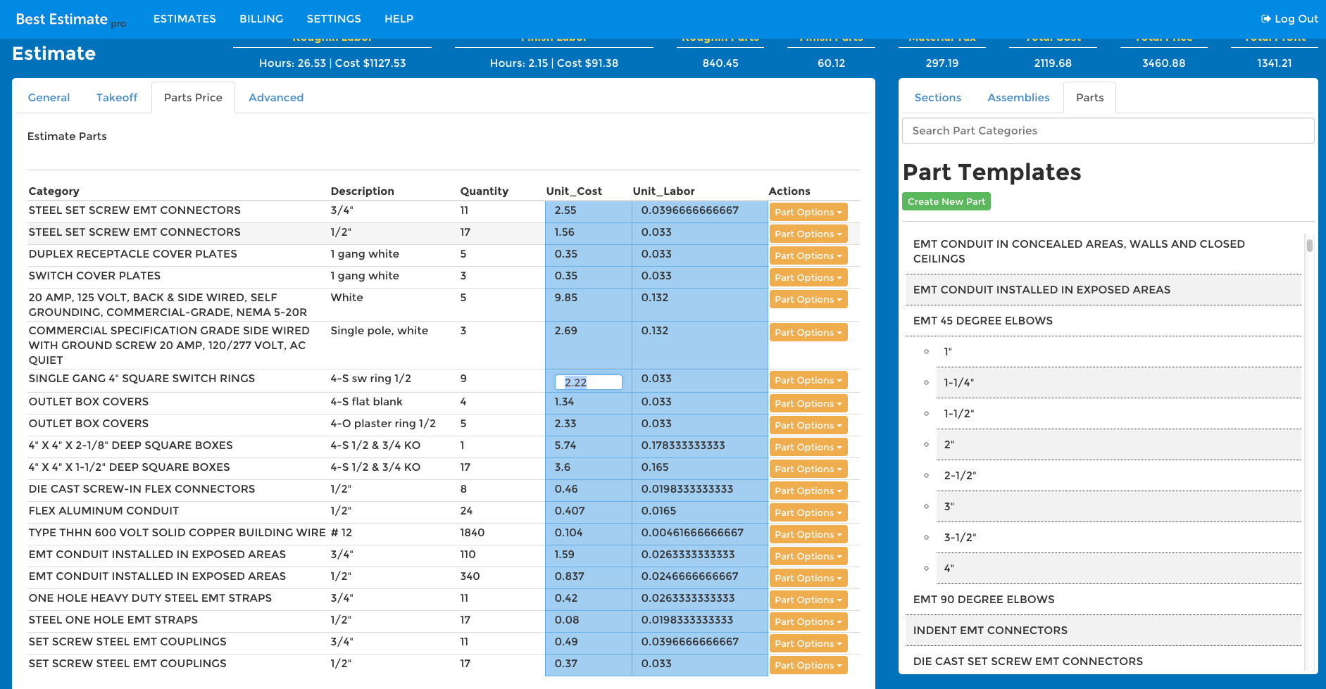1326x689 pixels.
Task: Switch to the Takeoff tab
Action: pos(116,97)
